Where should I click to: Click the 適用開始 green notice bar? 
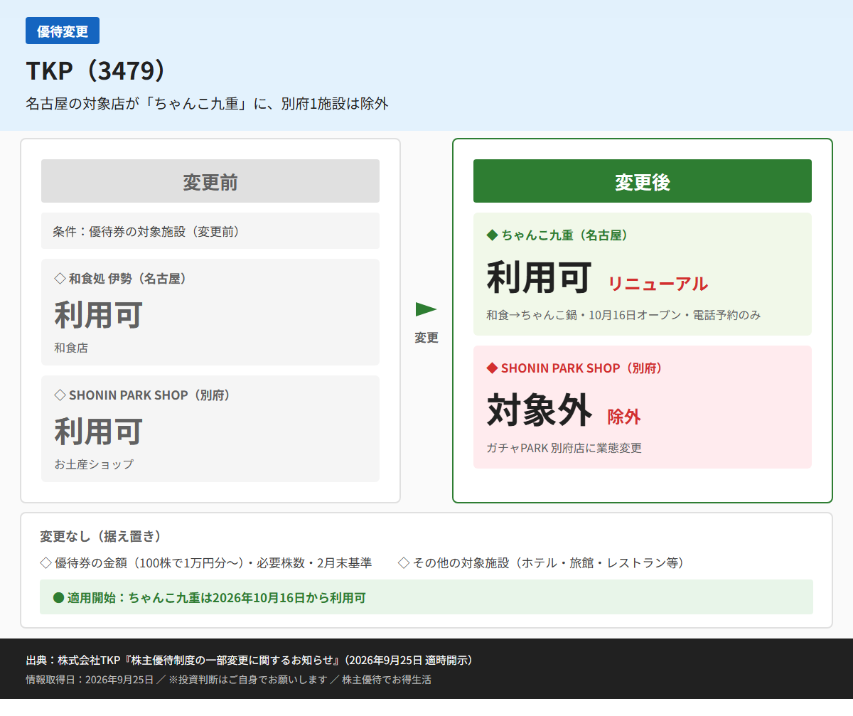coord(426,597)
